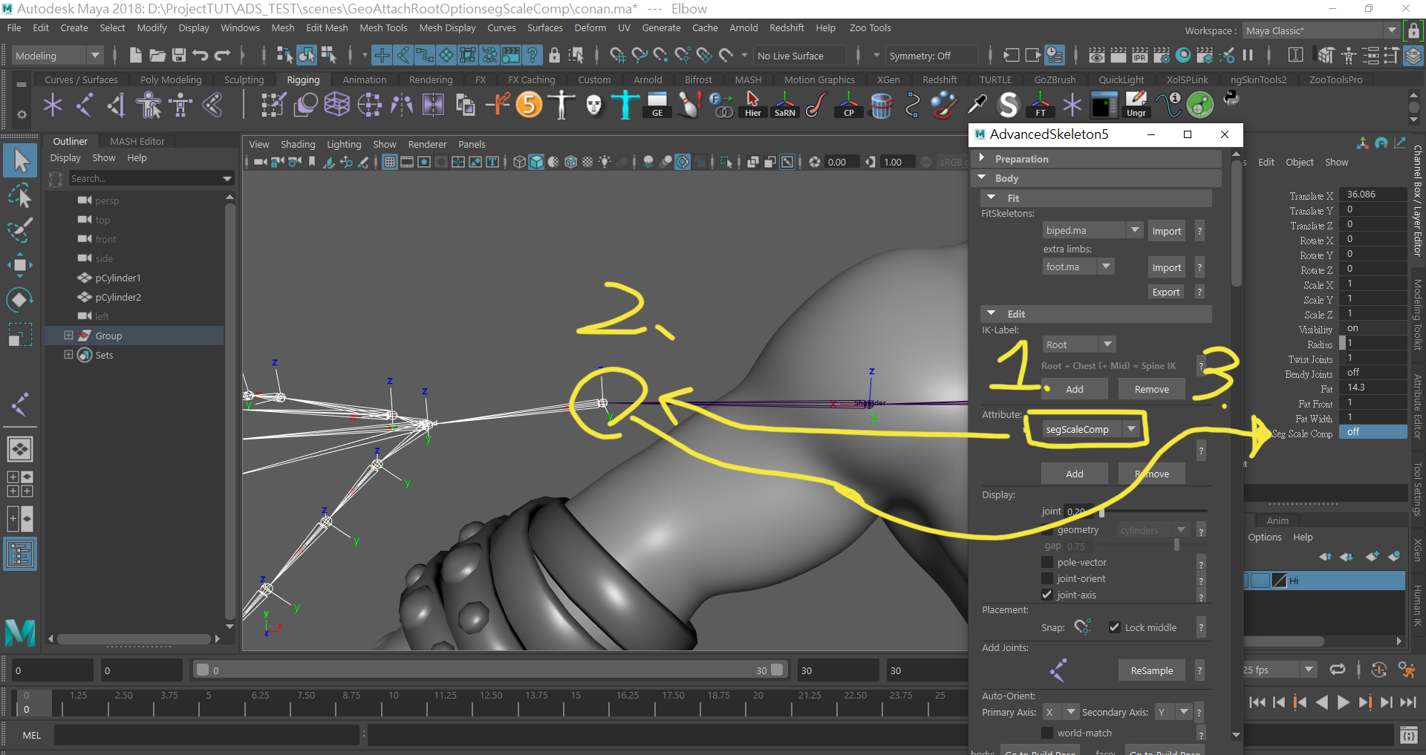
Task: Enable the joint-axis display checkbox
Action: click(1046, 595)
